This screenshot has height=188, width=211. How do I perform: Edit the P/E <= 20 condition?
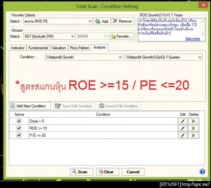(183, 135)
